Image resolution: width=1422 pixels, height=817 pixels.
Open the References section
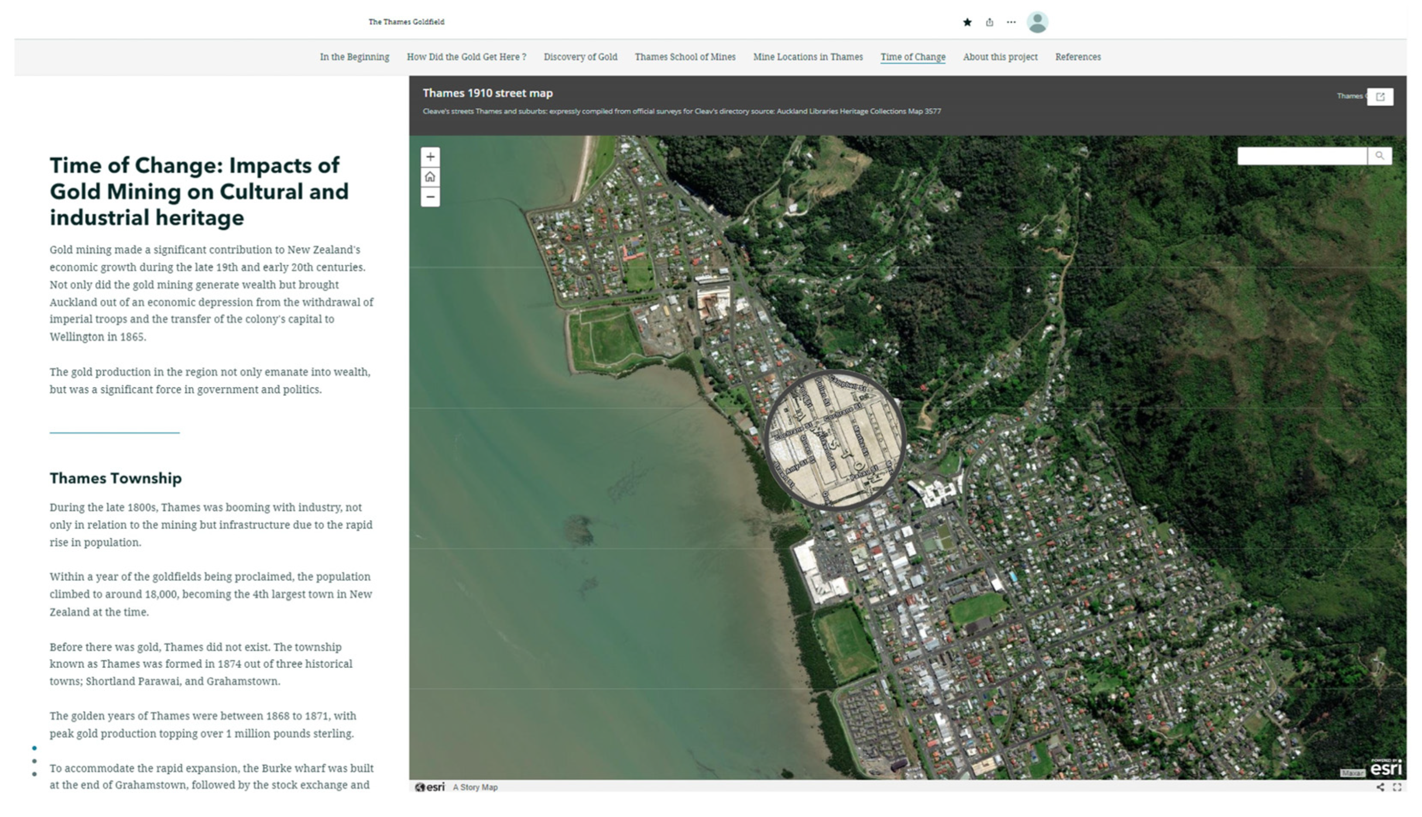point(1078,57)
